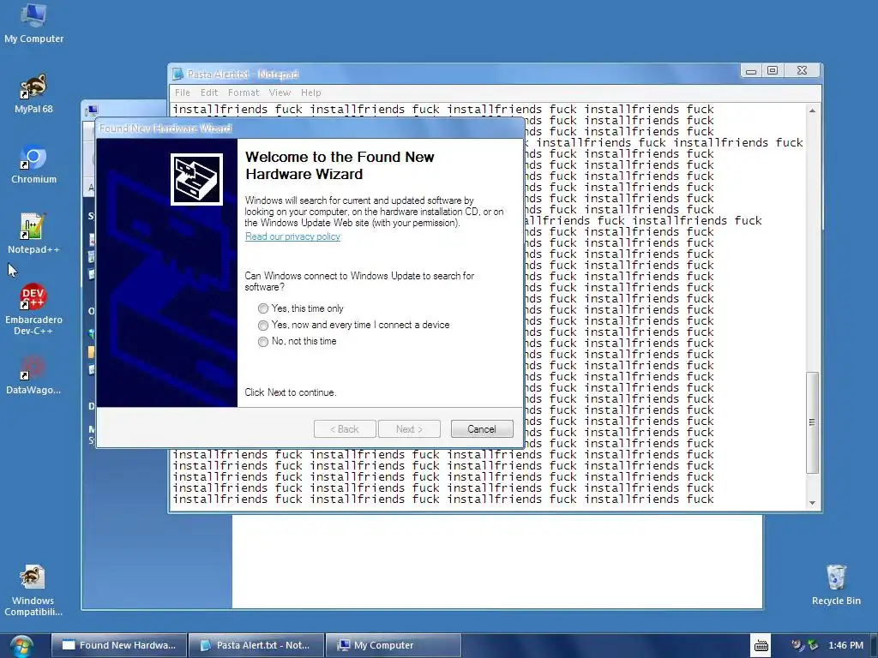Screen dimensions: 878x658
Task: Click the last line of Notepad text
Action: point(443,499)
